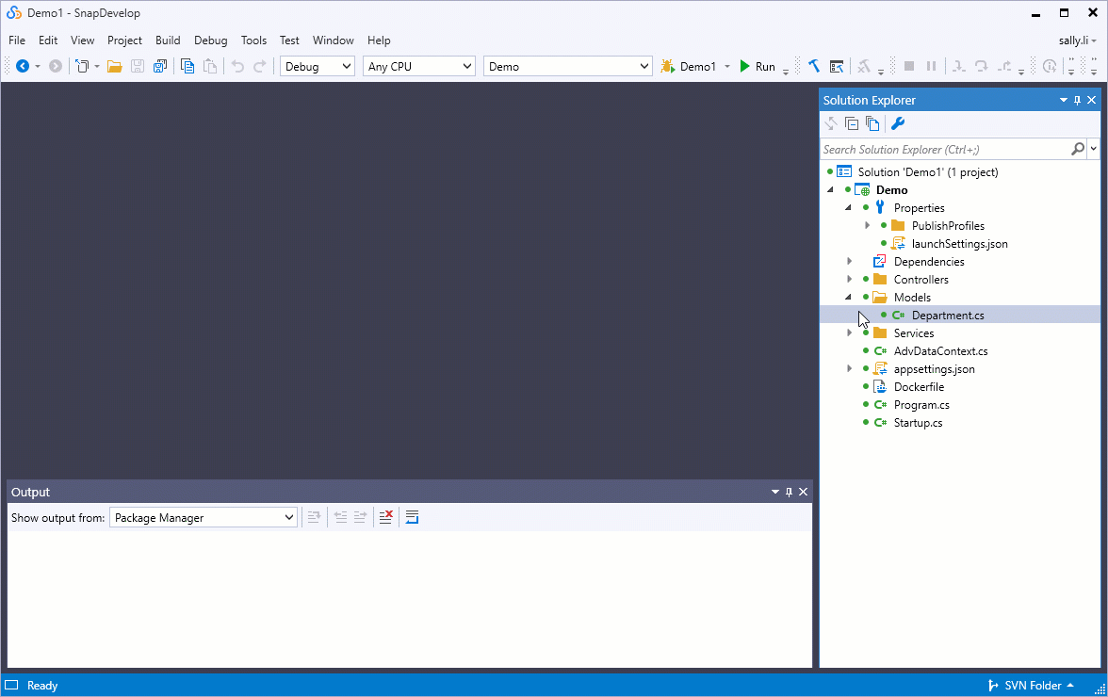The image size is (1108, 697).
Task: Click the blue Navigate Backward arrow
Action: [23, 66]
